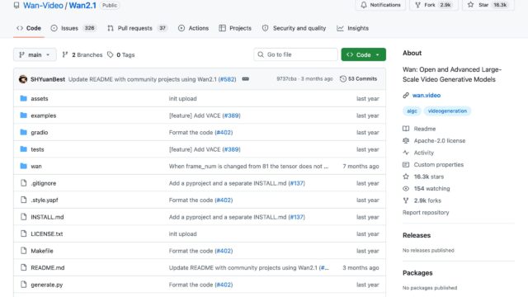Open the Releases section heading
Viewport: 528px width, 297px height.
click(x=417, y=235)
